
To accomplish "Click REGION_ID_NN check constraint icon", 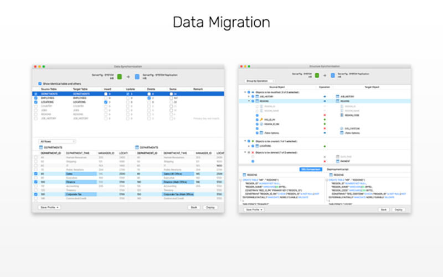I will pos(261,124).
